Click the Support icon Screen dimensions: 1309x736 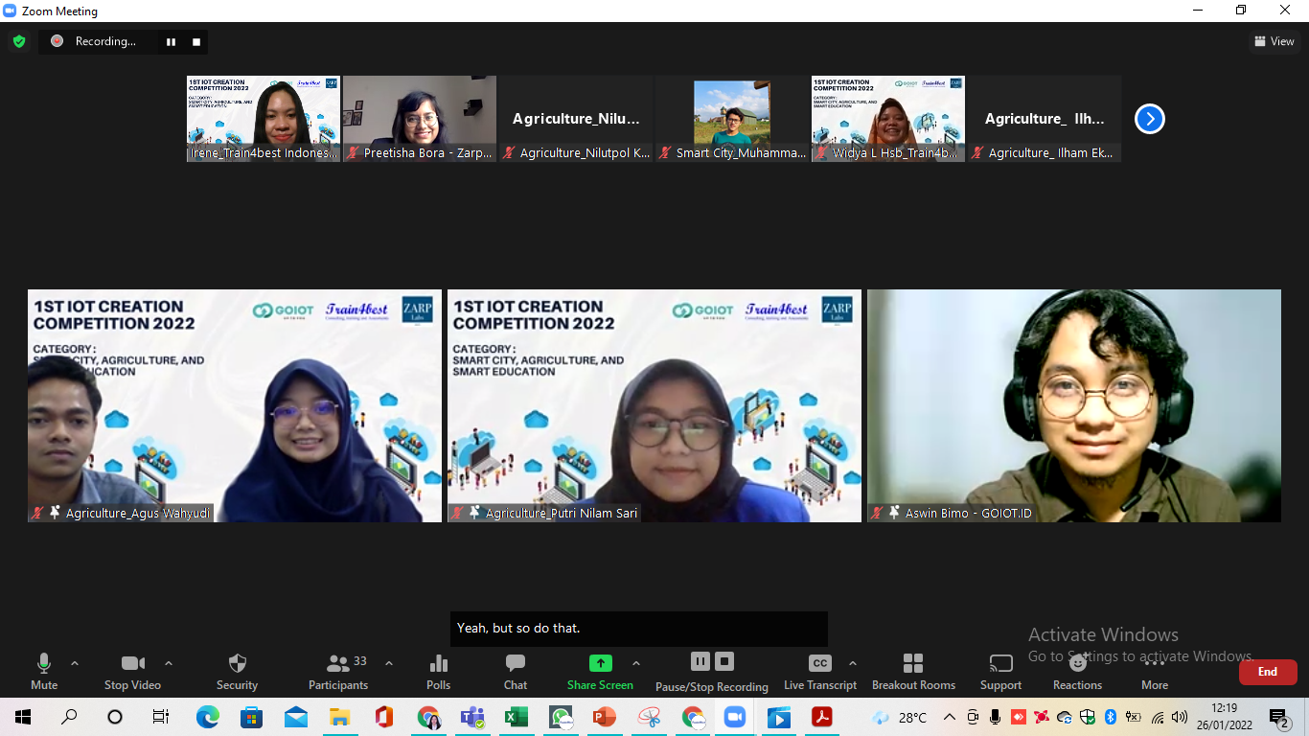click(x=1000, y=663)
